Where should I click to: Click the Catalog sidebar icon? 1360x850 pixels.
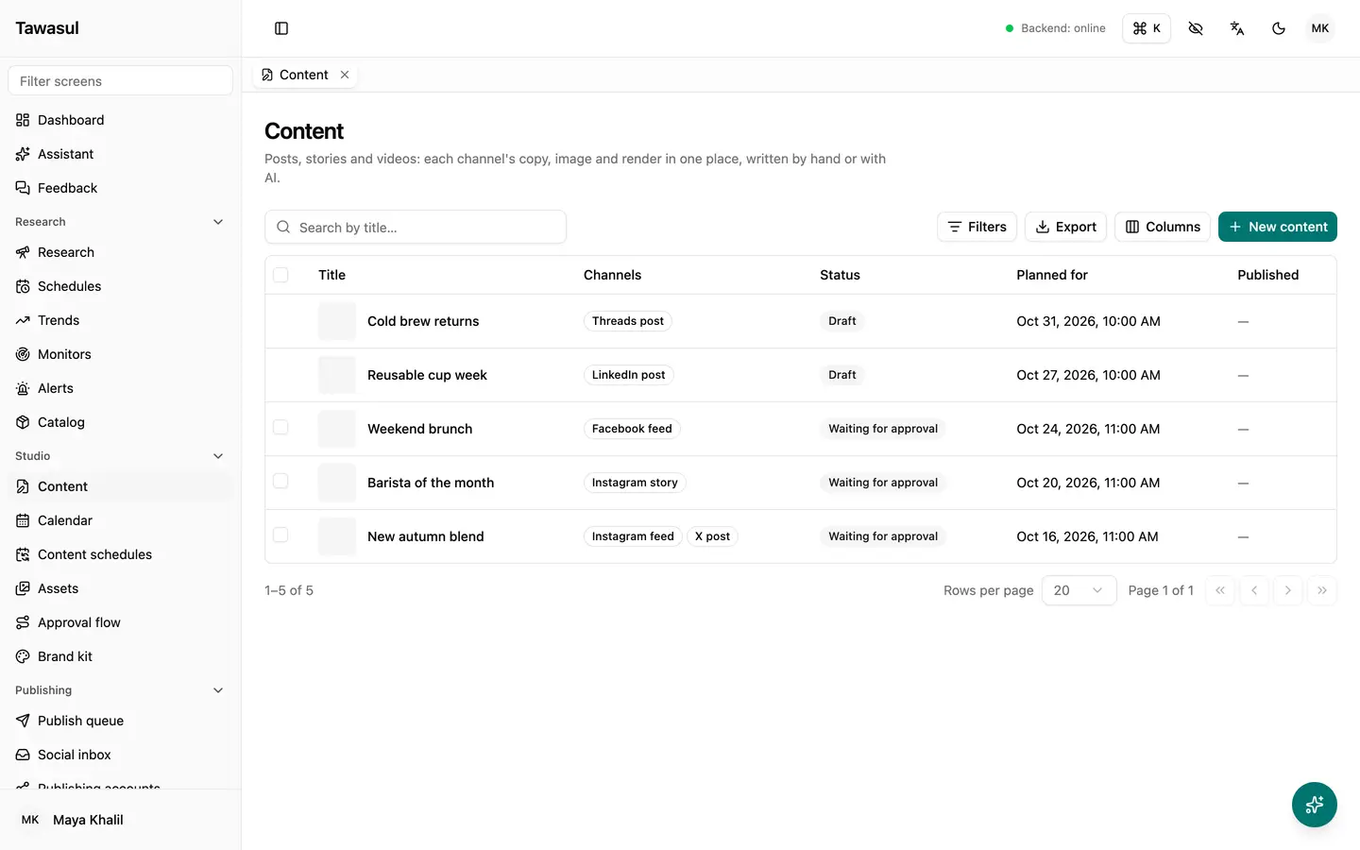tap(23, 422)
